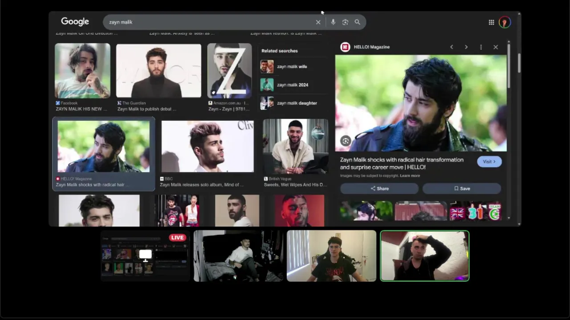Image resolution: width=570 pixels, height=320 pixels.
Task: Click the zayn malik wife thumbnail icon
Action: coord(267,67)
